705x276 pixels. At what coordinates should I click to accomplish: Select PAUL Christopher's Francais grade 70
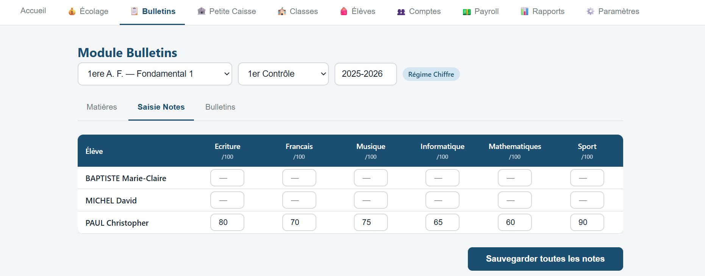299,222
